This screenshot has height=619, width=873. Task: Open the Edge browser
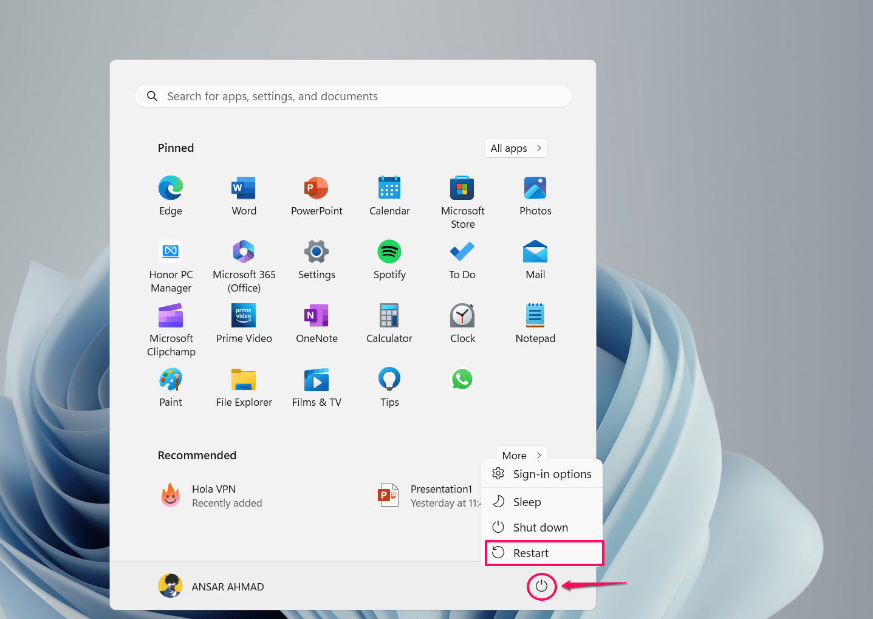pos(171,196)
